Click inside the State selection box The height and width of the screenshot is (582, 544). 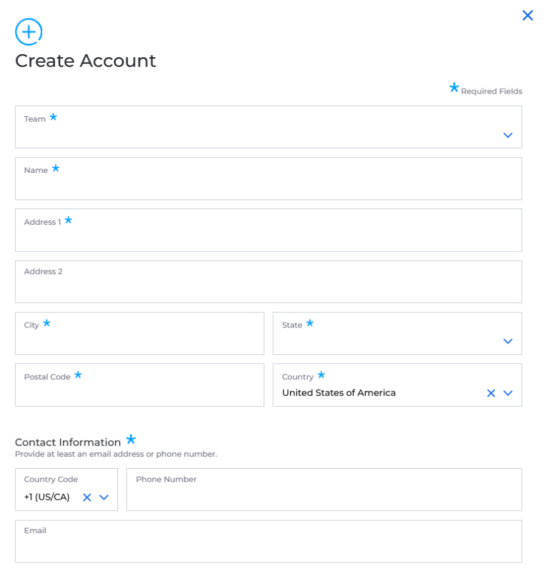[397, 334]
